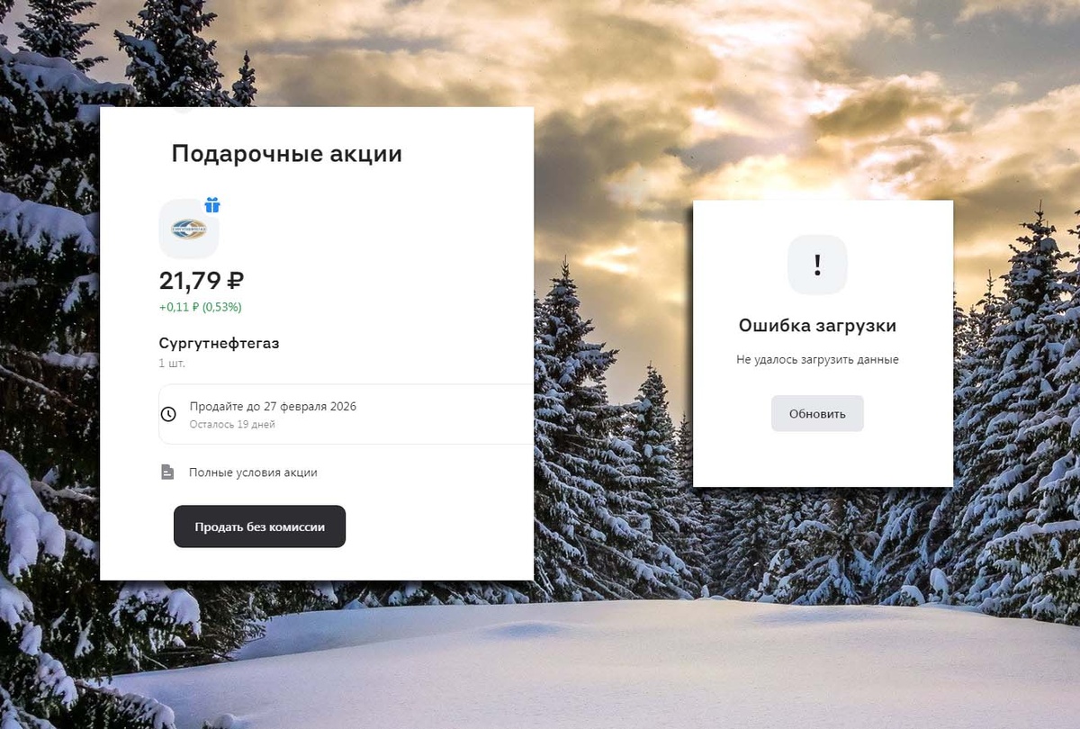This screenshot has height=729, width=1080.
Task: Open Полные условия акции link
Action: [x=253, y=472]
